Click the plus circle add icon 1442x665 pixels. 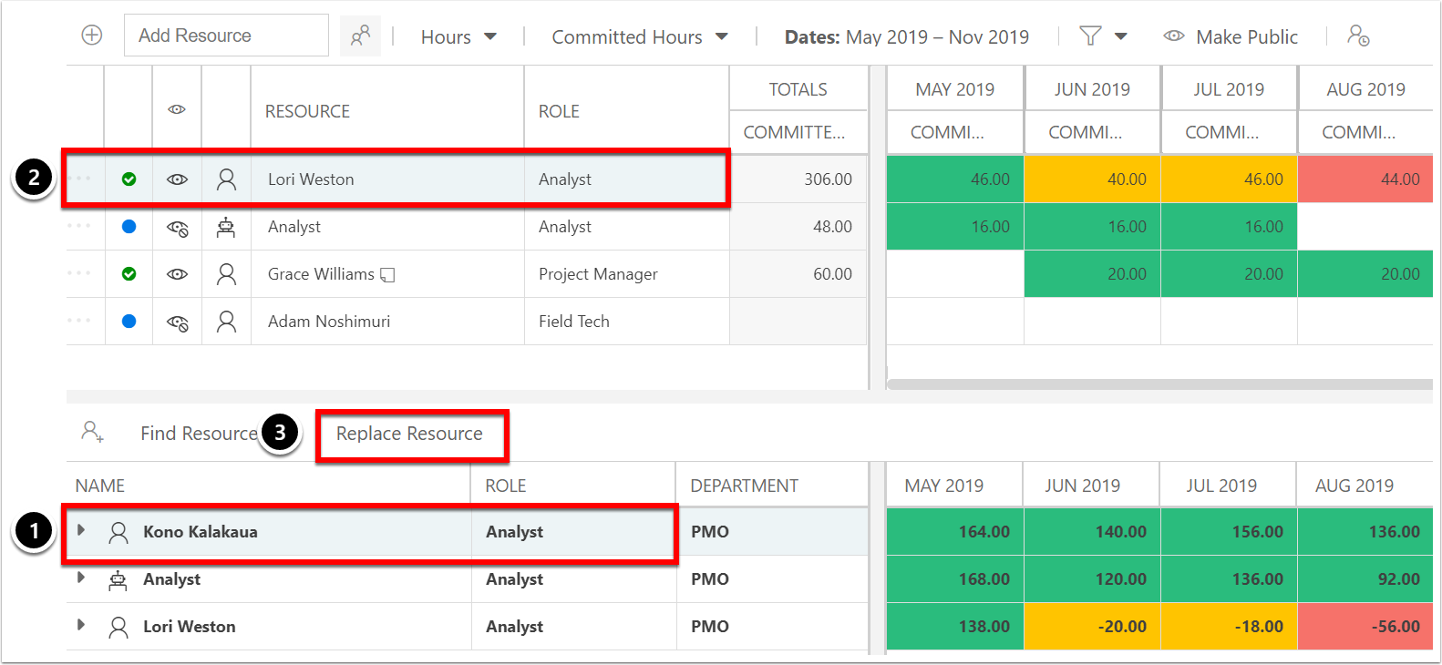click(92, 36)
